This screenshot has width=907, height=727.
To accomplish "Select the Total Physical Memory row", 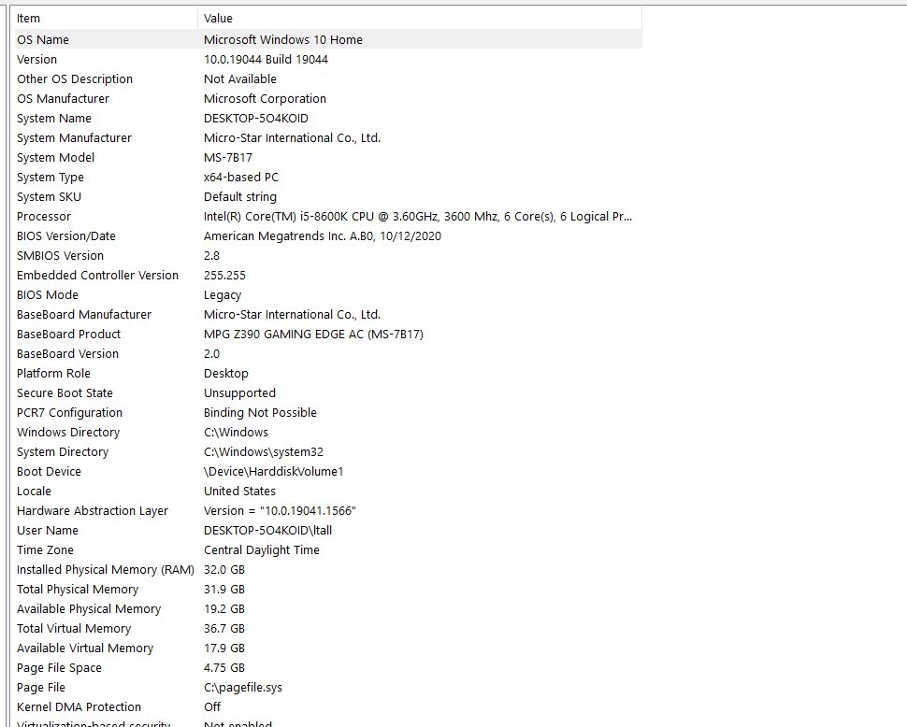I will click(x=328, y=590).
